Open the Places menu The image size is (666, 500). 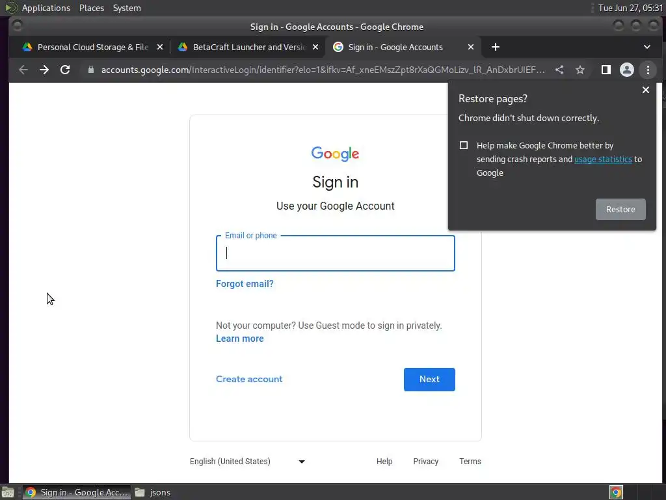(x=91, y=8)
